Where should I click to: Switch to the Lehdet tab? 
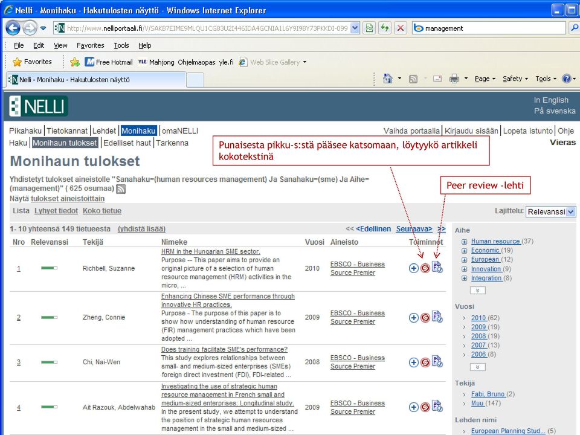coord(104,131)
